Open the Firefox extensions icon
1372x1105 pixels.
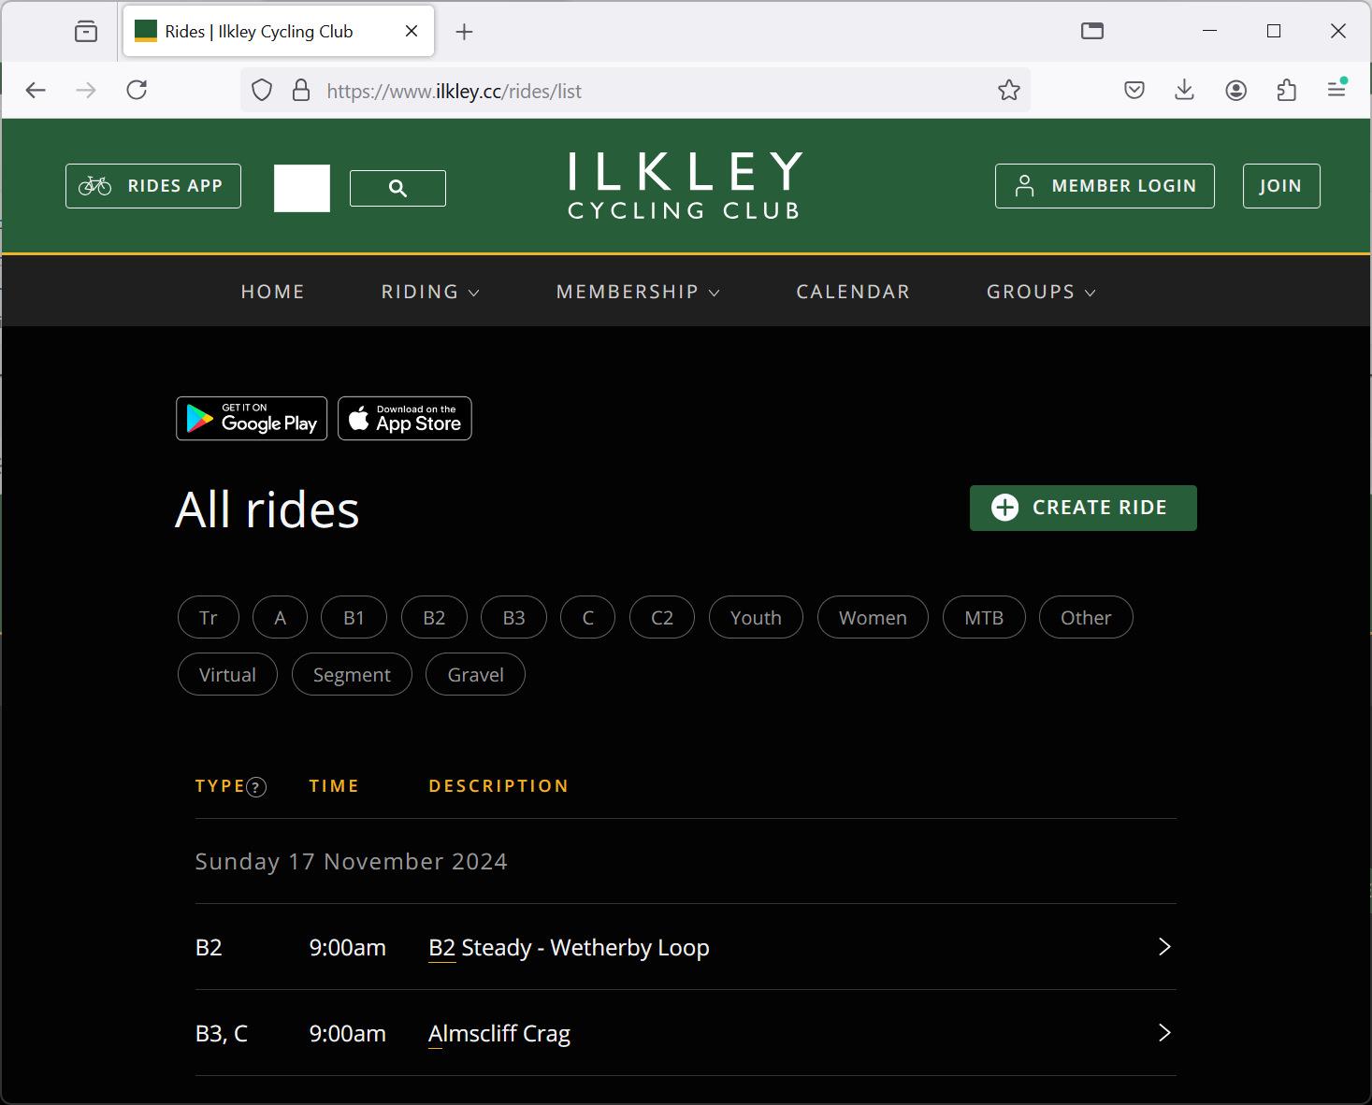tap(1286, 91)
